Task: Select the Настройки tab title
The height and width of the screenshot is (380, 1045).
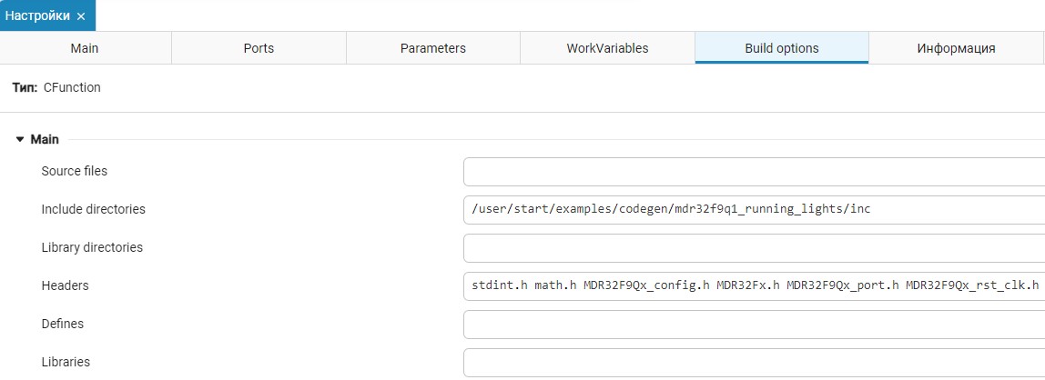Action: tap(39, 16)
